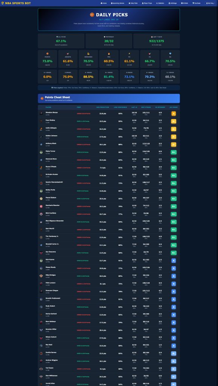218x386 pixels.
Task: Select player name Rudy Gobert
Action: [50, 306]
